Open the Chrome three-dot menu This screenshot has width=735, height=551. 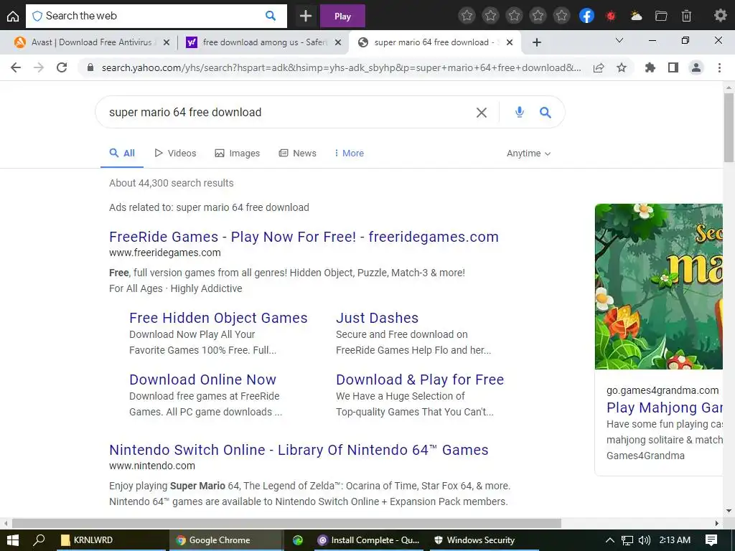[719, 67]
